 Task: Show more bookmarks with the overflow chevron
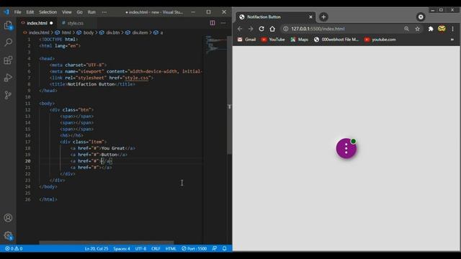click(x=452, y=40)
